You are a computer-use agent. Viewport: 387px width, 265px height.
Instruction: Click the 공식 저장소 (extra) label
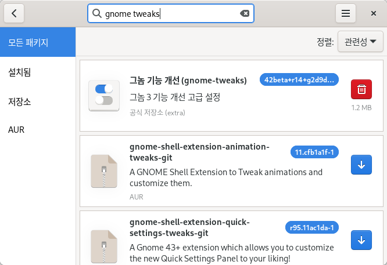(157, 112)
